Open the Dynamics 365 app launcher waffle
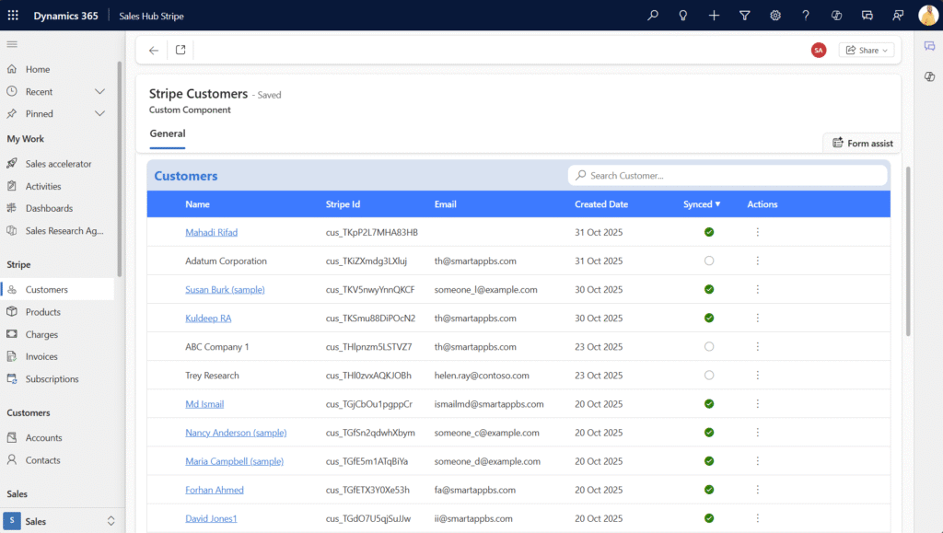This screenshot has height=533, width=943. (13, 16)
